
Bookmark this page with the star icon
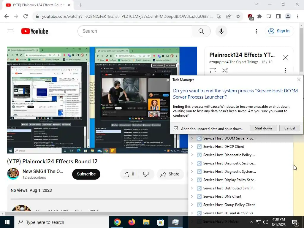[238, 17]
